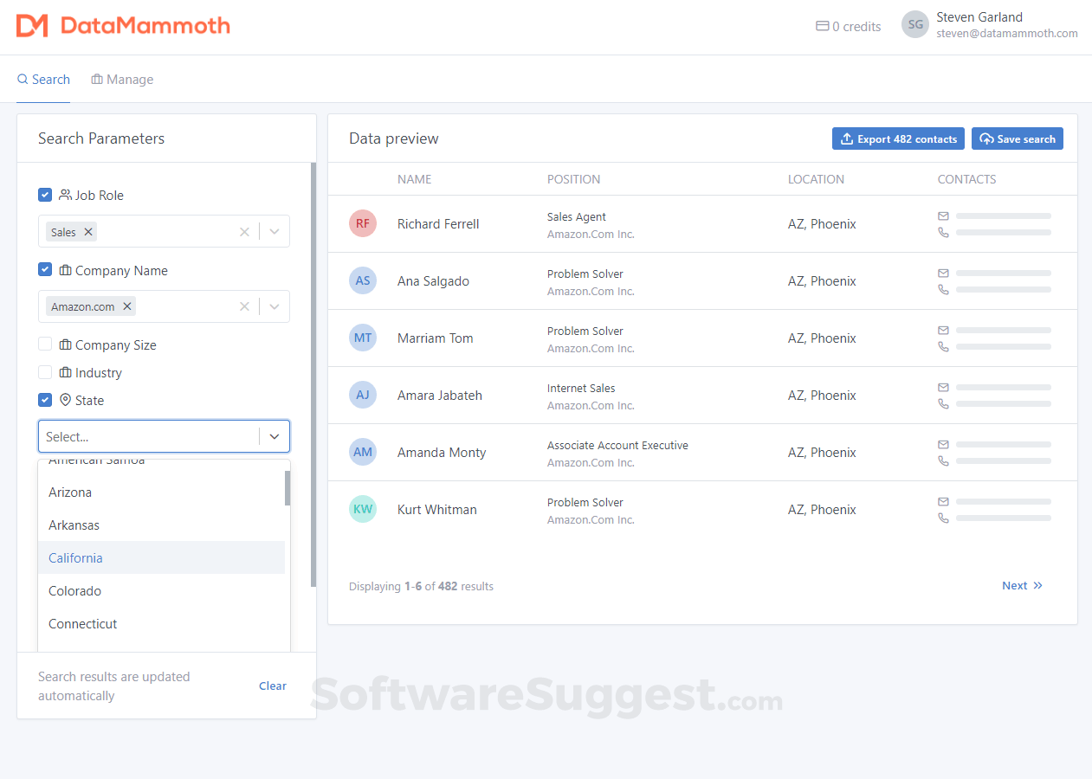Image resolution: width=1092 pixels, height=779 pixels.
Task: Expand the Company Name dropdown arrow
Action: [x=275, y=306]
